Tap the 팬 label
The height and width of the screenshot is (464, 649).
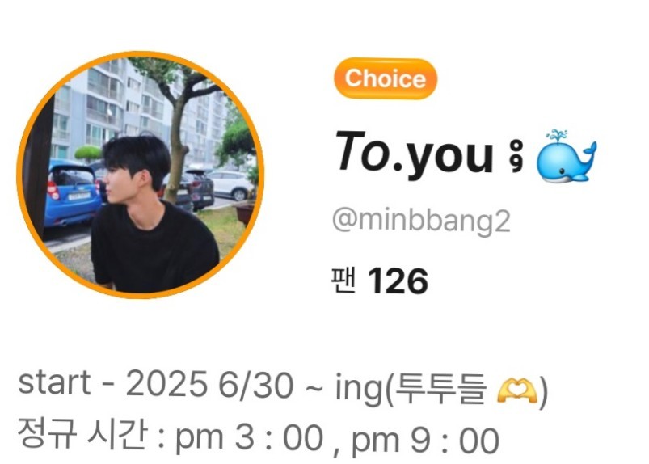(x=343, y=281)
